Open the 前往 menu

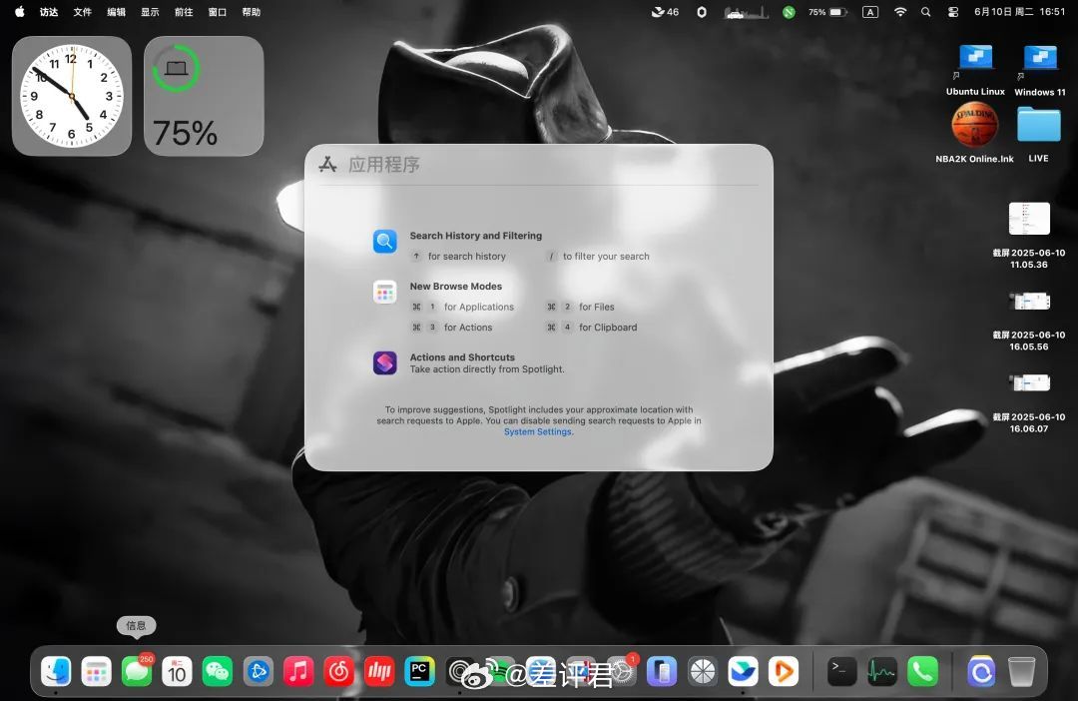coord(184,12)
